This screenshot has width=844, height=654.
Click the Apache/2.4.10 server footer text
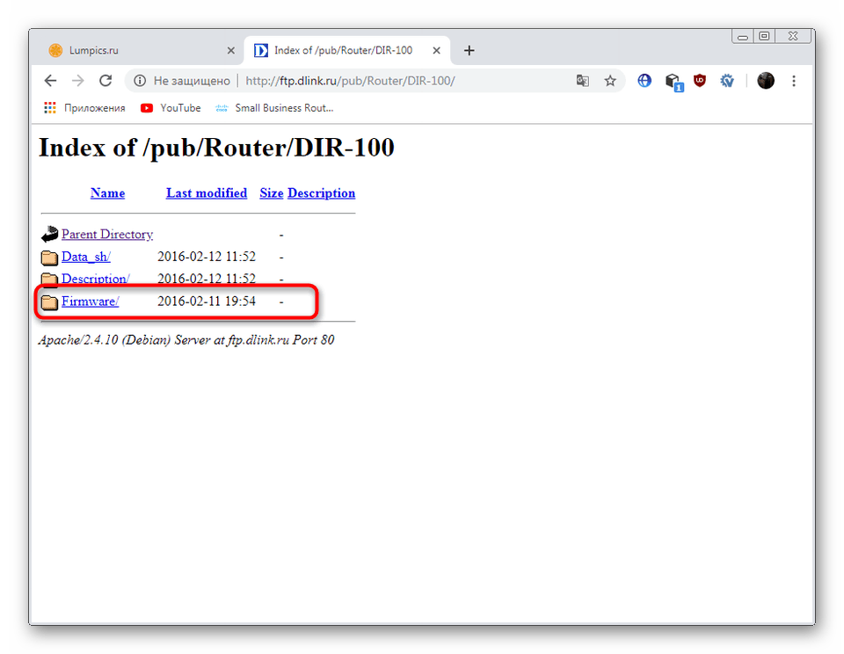coord(186,340)
